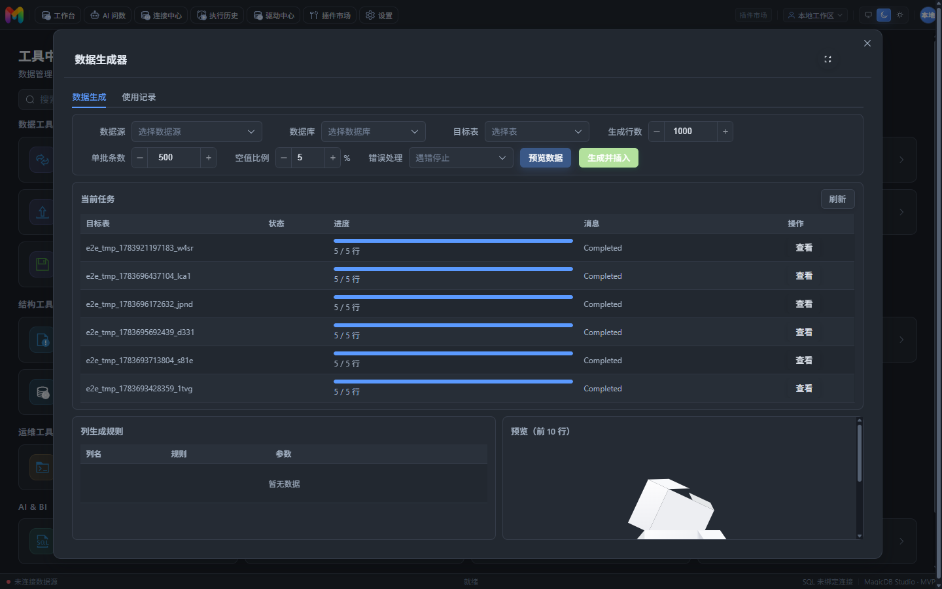This screenshot has width=942, height=589.
Task: Switch to the 使用记录 tab
Action: (139, 97)
